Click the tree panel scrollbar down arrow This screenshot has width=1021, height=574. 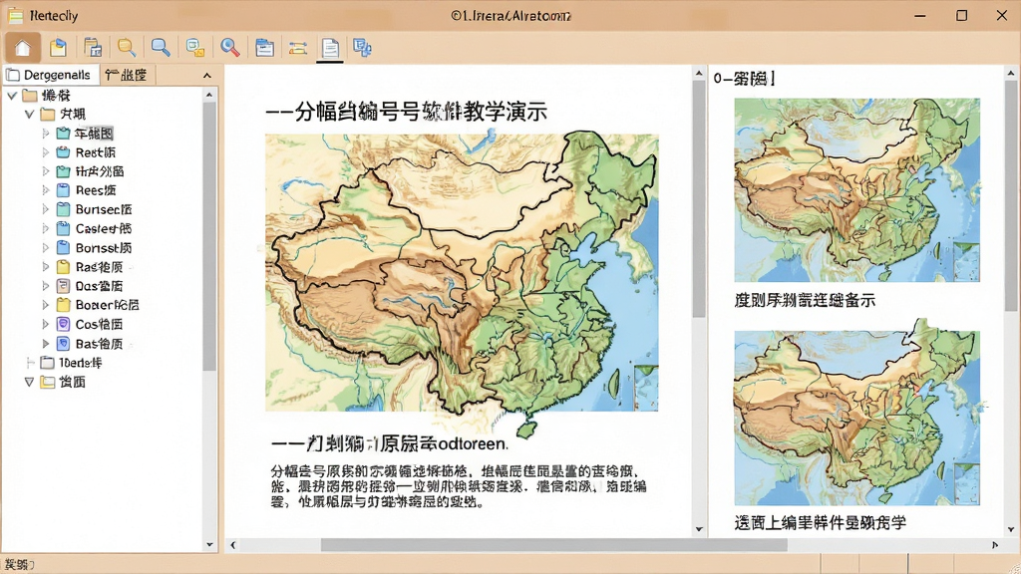tap(209, 544)
